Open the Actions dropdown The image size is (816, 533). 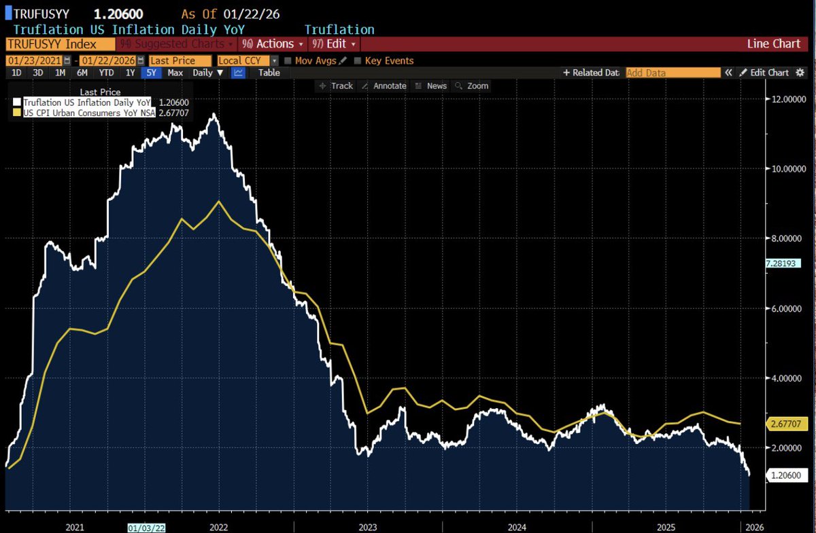point(272,43)
